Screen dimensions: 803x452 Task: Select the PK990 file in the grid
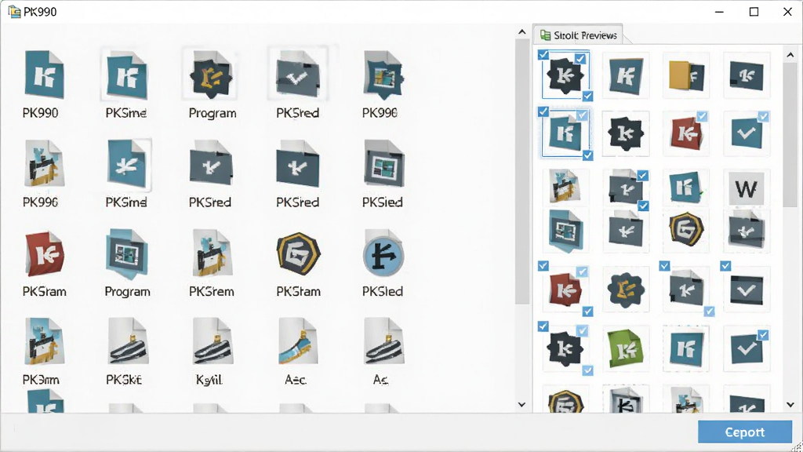pyautogui.click(x=44, y=75)
